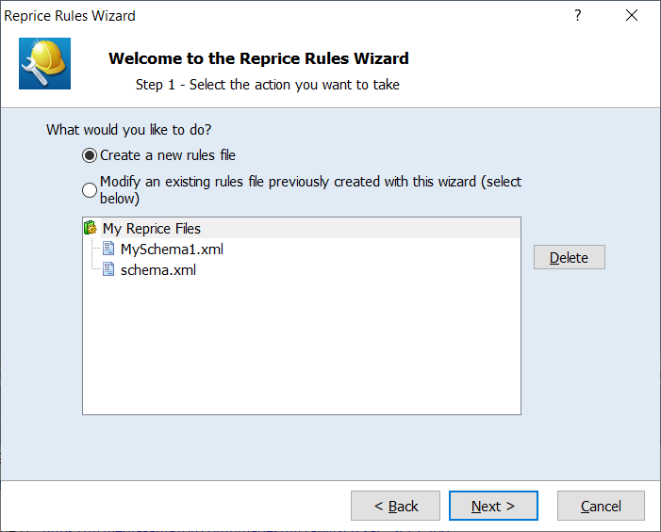
Task: Click 'Welcome to the Reprice Rules Wizard' heading
Action: 258,58
